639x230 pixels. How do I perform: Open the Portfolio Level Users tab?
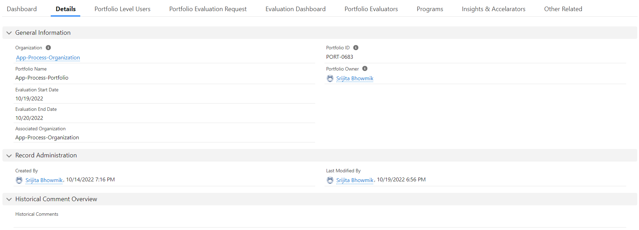(122, 9)
